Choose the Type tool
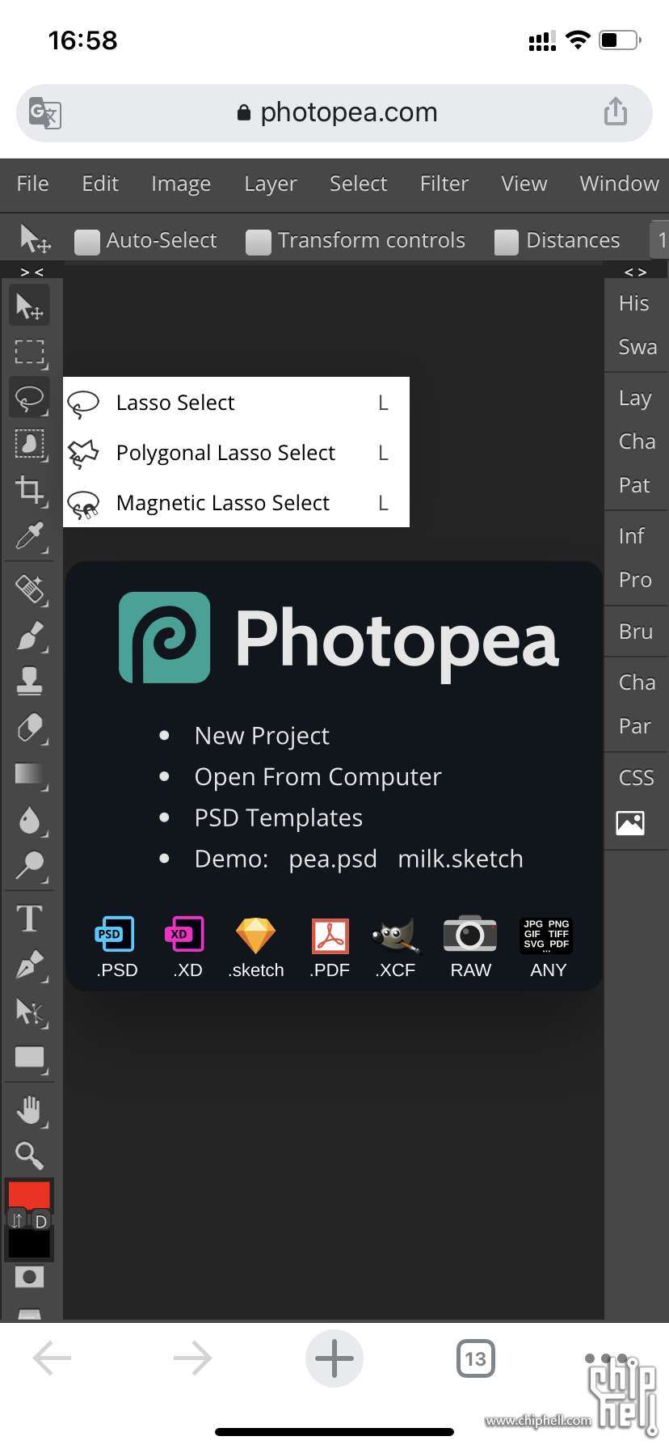 pos(30,919)
